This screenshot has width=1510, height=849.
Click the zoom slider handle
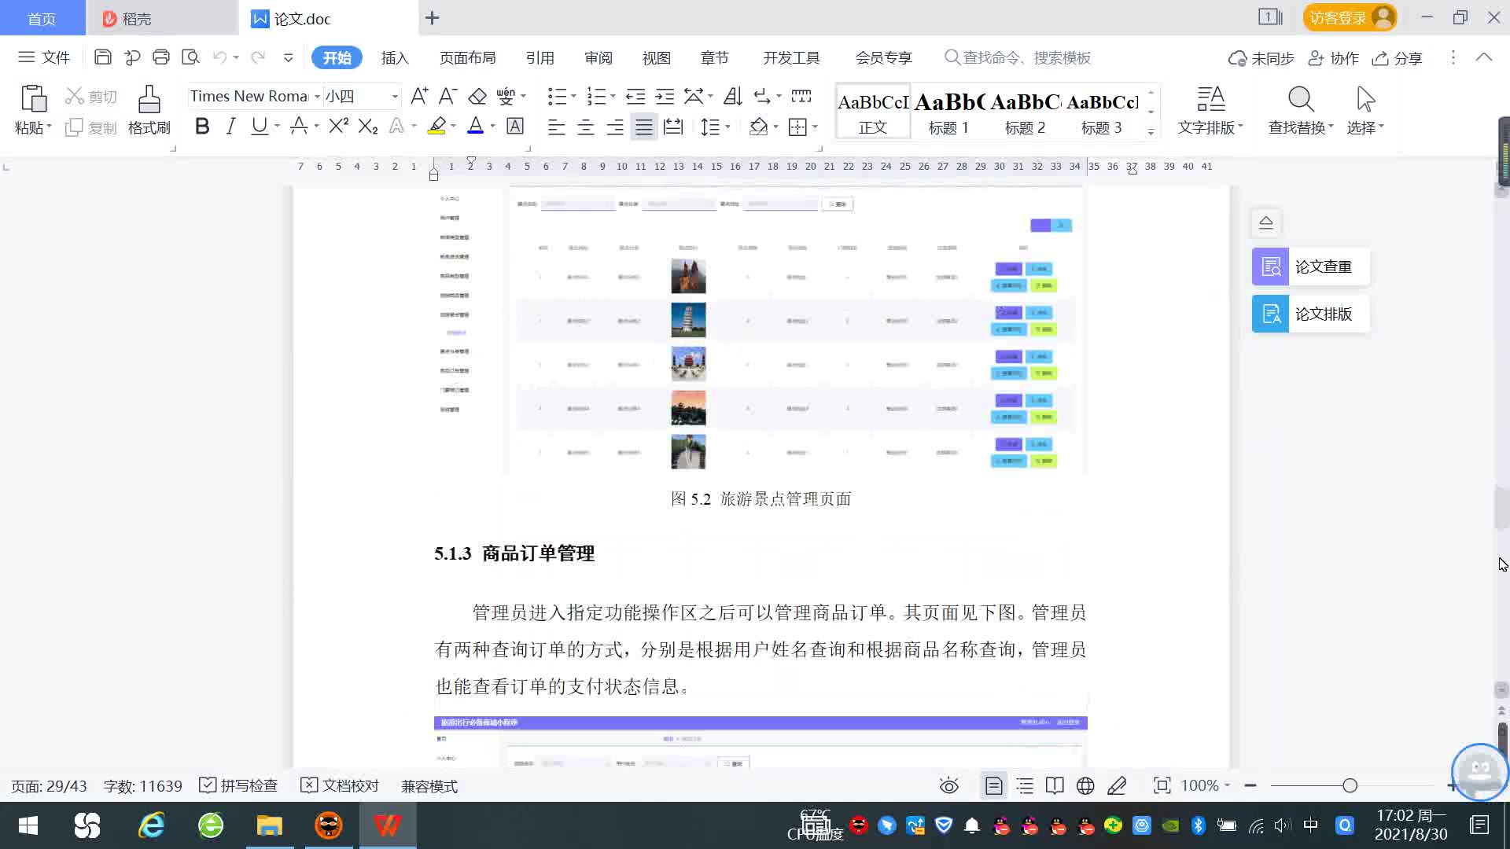1350,785
